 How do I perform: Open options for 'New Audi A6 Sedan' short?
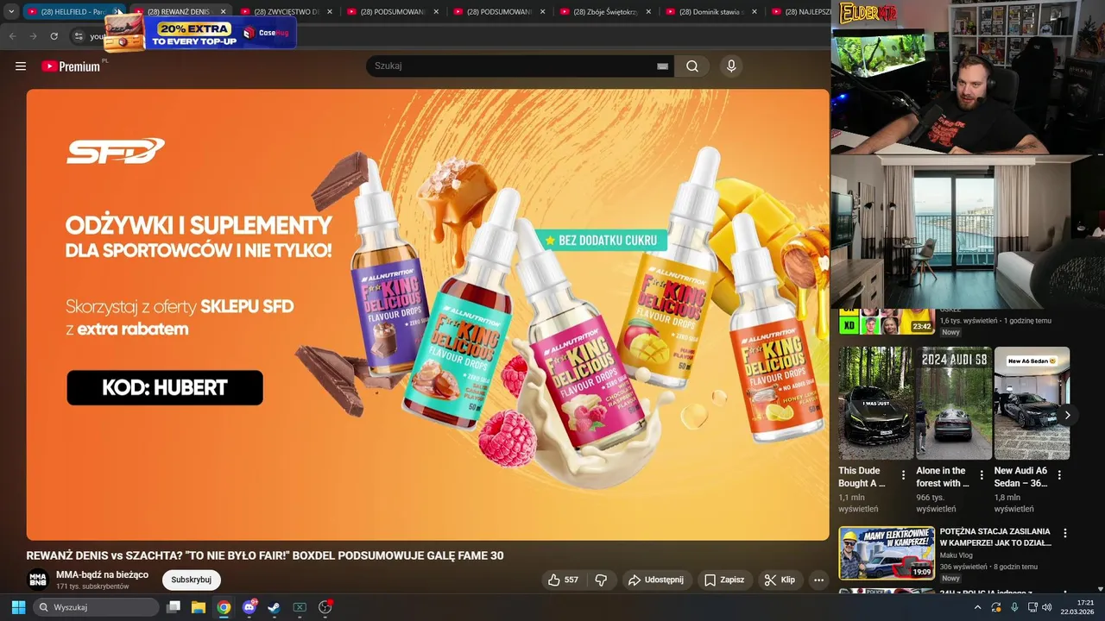coord(1059,475)
